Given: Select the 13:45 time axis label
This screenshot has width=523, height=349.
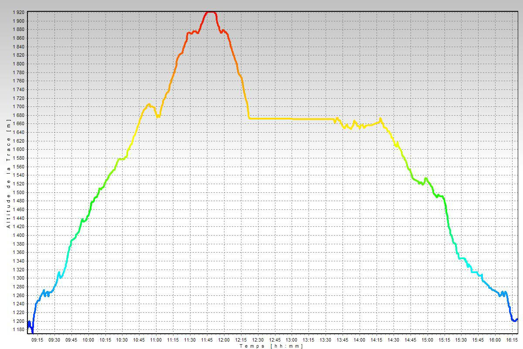Looking at the screenshot, I should [x=342, y=340].
